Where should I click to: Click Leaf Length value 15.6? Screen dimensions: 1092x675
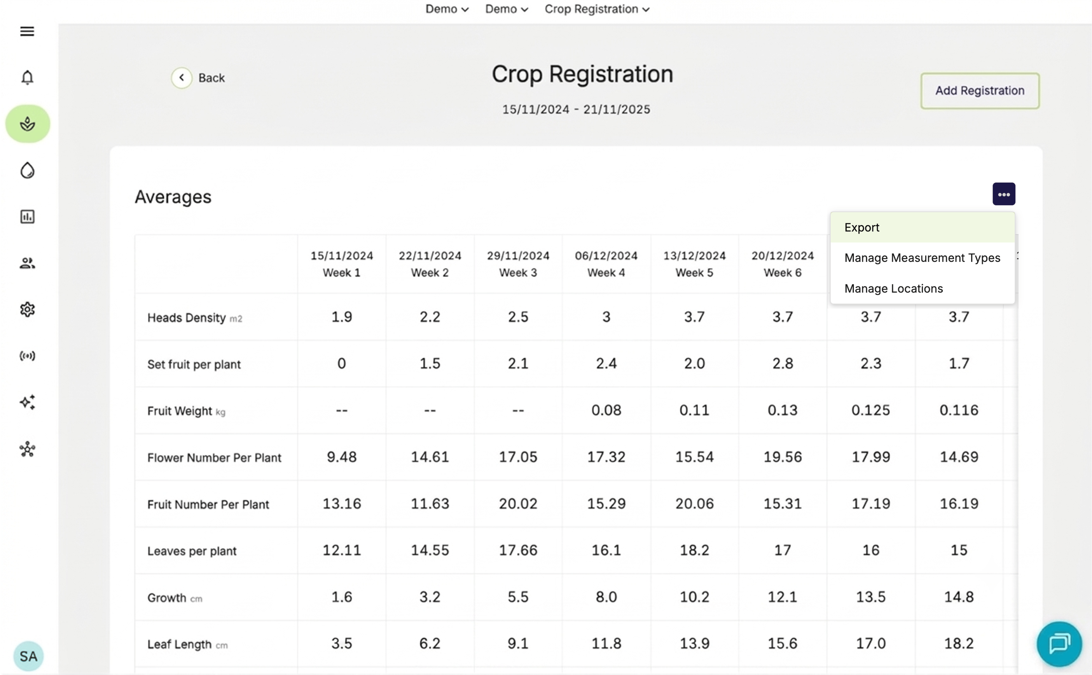pyautogui.click(x=783, y=643)
